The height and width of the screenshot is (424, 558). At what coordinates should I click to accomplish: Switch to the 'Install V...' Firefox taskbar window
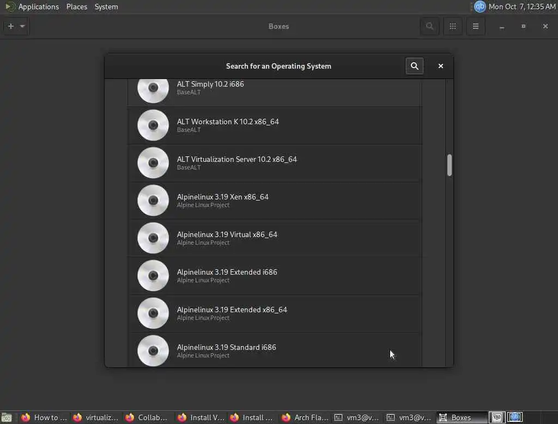click(199, 417)
